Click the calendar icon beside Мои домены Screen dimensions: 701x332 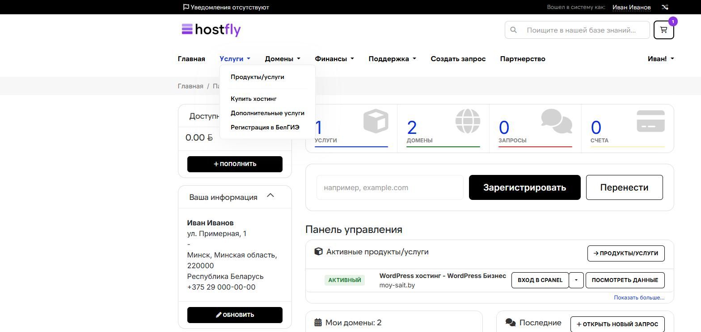[x=318, y=322]
